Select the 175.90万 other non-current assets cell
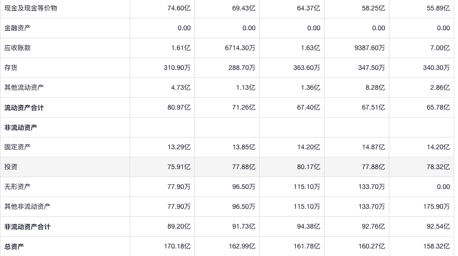Screen dimensions: 458x256 point(436,206)
